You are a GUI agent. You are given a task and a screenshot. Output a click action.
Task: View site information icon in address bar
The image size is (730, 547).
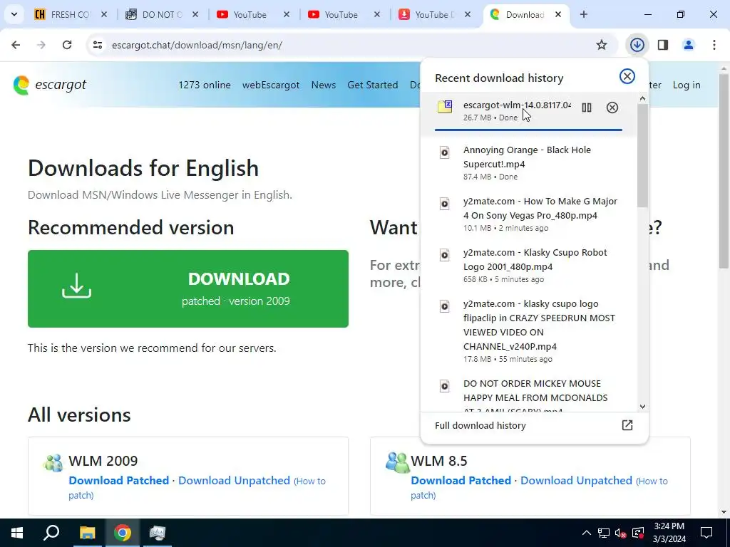click(x=97, y=45)
